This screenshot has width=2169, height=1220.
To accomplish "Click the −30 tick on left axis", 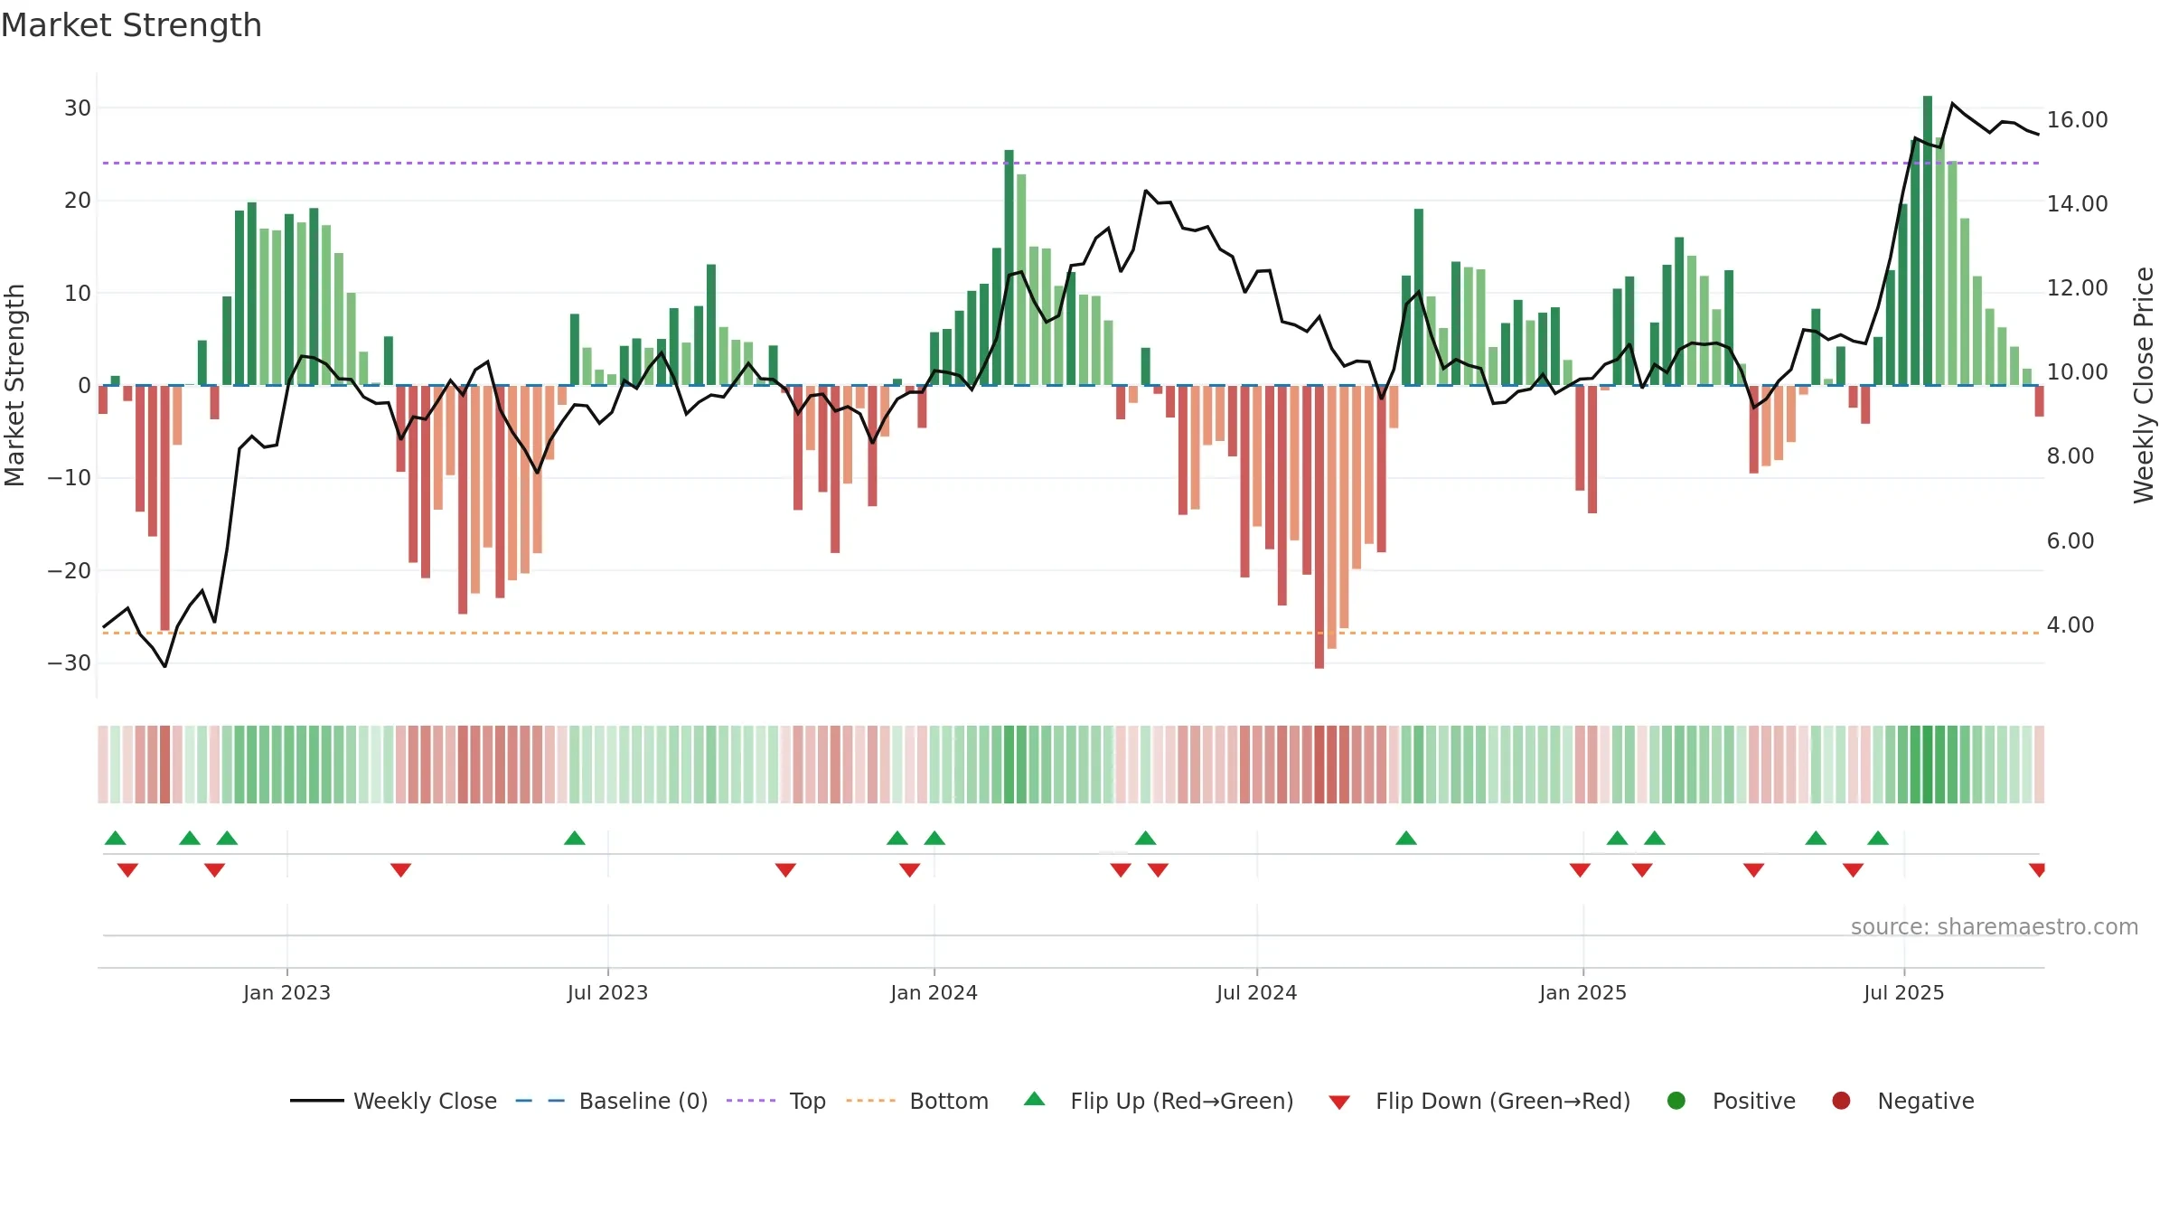I will point(70,663).
